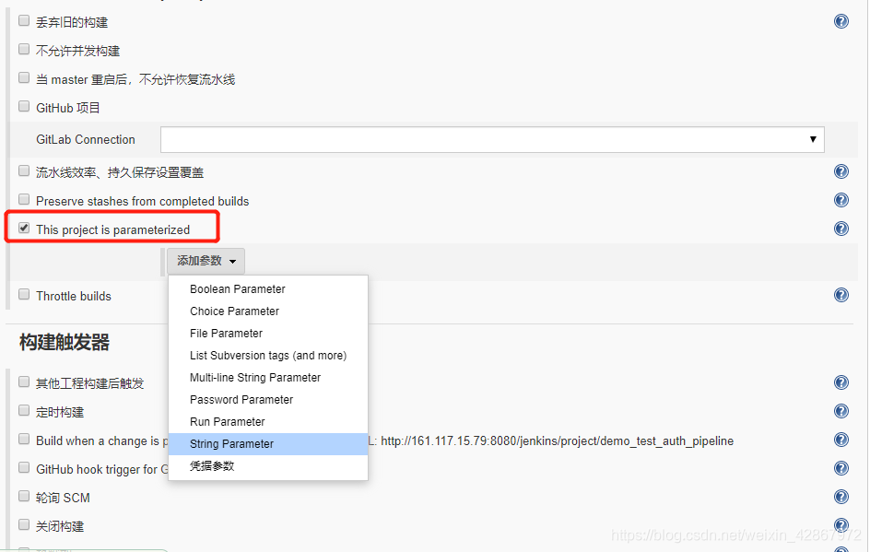Open GitLab Connection dropdown
Viewport: 870px width, 552px height.
tap(492, 139)
